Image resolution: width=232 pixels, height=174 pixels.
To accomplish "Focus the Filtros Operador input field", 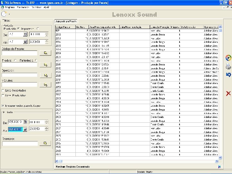I will pyautogui.click(x=19, y=75).
